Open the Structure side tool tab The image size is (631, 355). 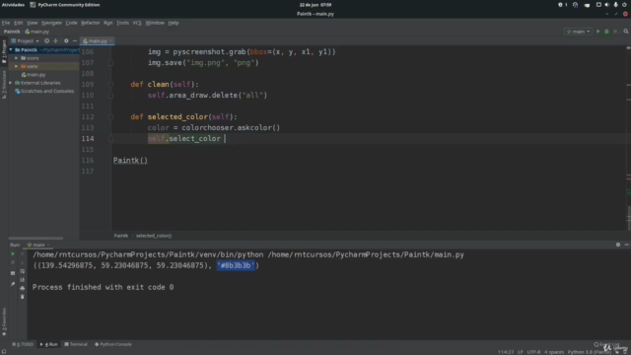coord(4,85)
